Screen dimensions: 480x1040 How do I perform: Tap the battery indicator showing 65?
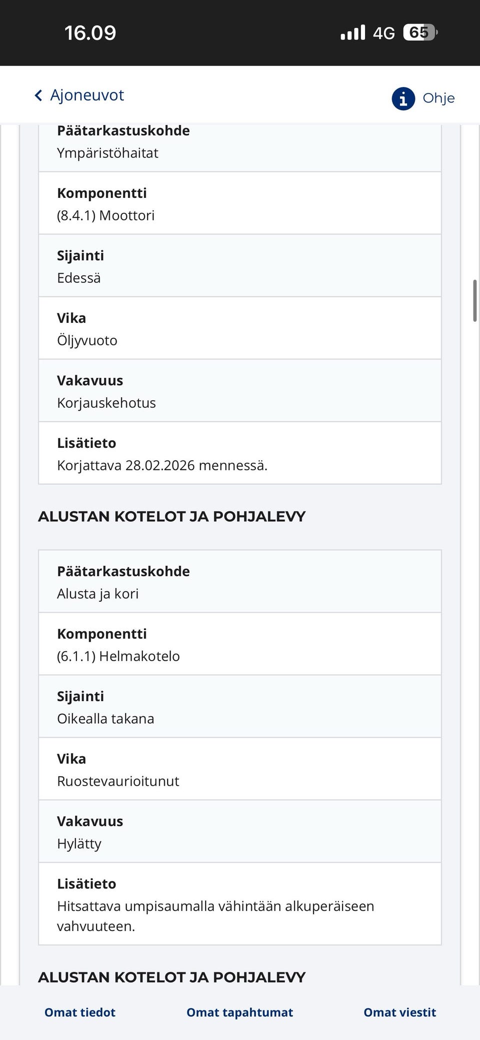pos(418,32)
